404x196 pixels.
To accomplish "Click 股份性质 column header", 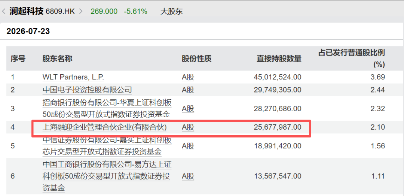I will tap(197, 59).
